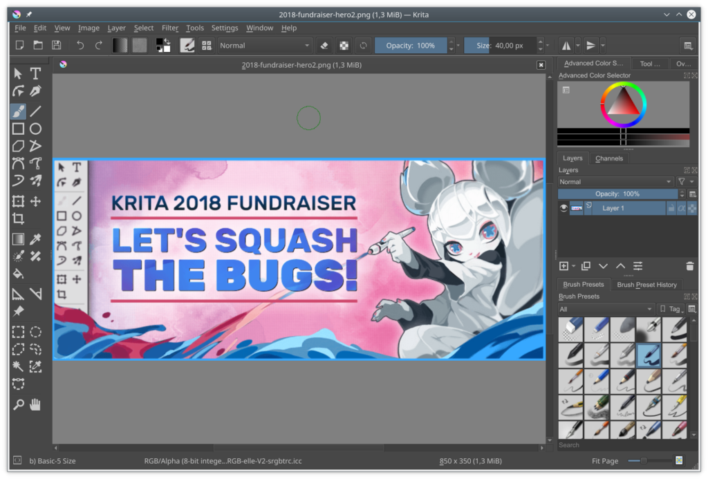Select the Rectangle tool
The height and width of the screenshot is (479, 708).
point(18,129)
